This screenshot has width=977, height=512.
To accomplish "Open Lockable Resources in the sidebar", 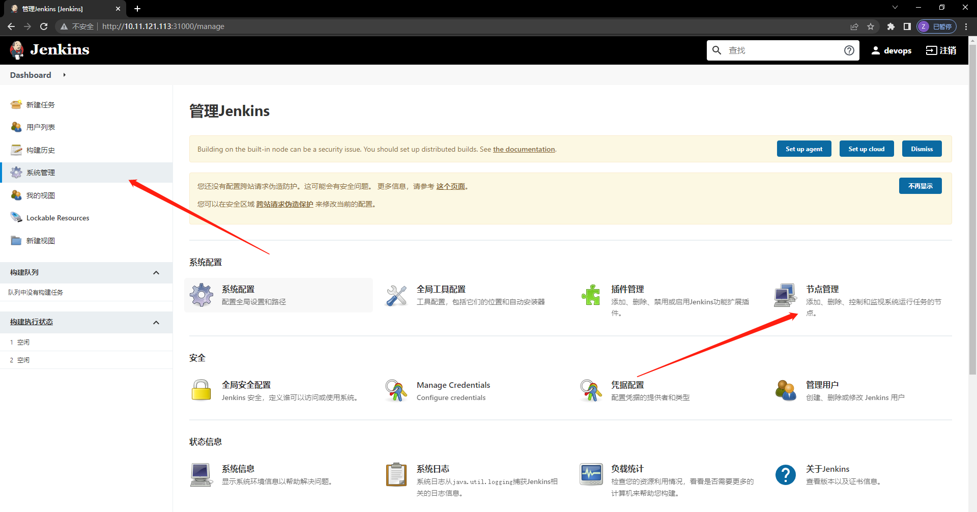I will 58,218.
